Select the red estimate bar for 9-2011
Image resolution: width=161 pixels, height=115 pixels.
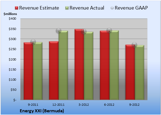click(28, 71)
